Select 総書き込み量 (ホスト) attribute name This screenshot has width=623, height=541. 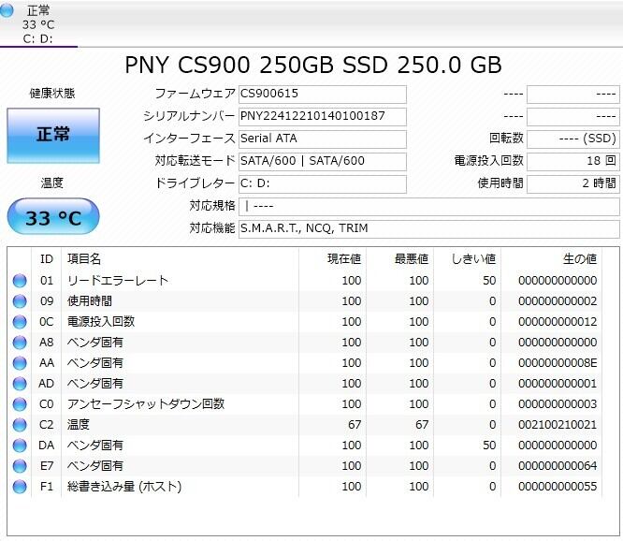(x=124, y=487)
